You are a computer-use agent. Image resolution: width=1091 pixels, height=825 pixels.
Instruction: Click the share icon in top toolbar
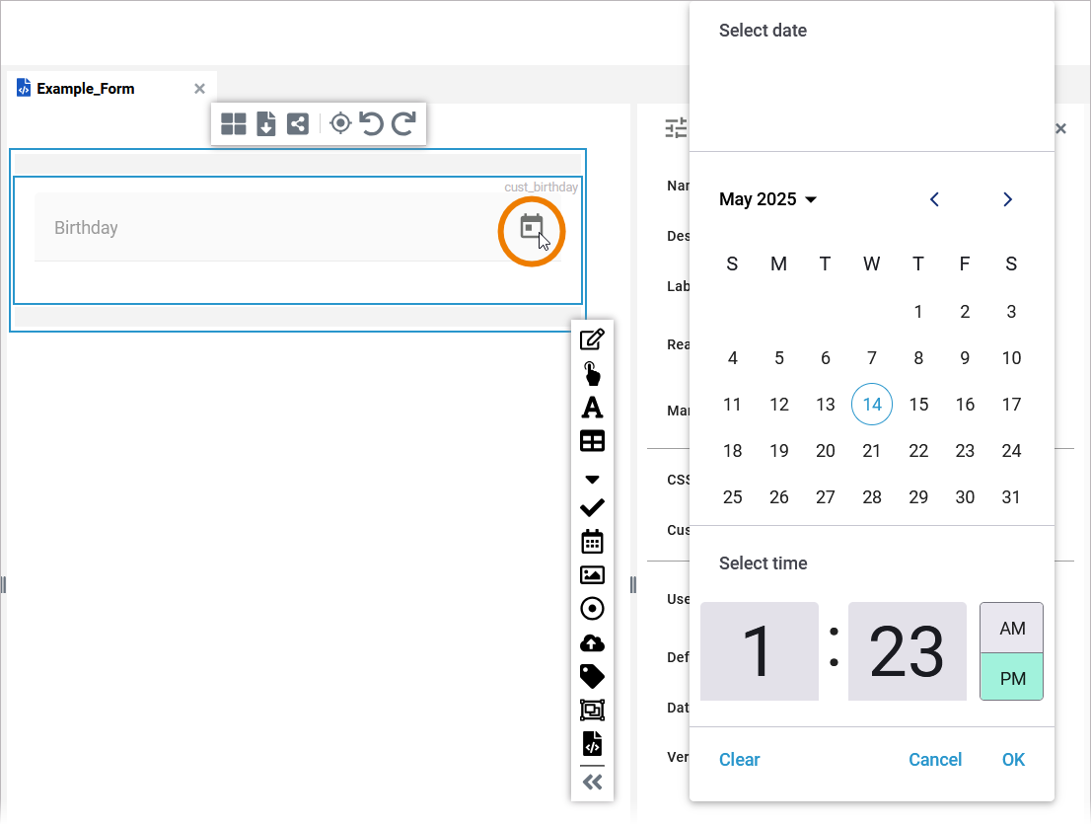[x=297, y=123]
